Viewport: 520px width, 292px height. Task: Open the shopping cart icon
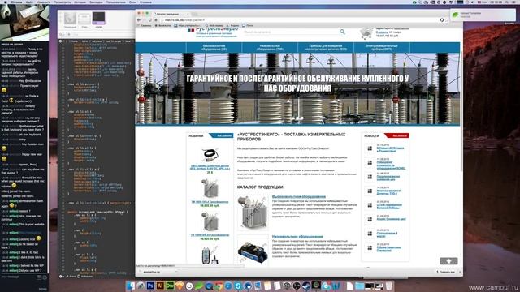pos(366,34)
